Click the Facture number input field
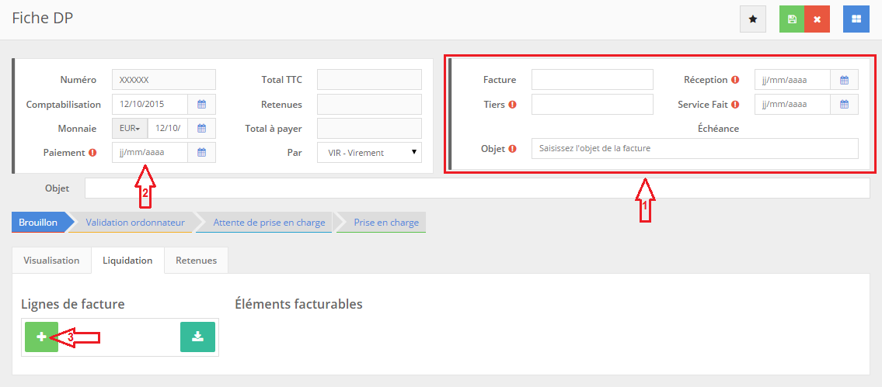The image size is (882, 387). [592, 79]
